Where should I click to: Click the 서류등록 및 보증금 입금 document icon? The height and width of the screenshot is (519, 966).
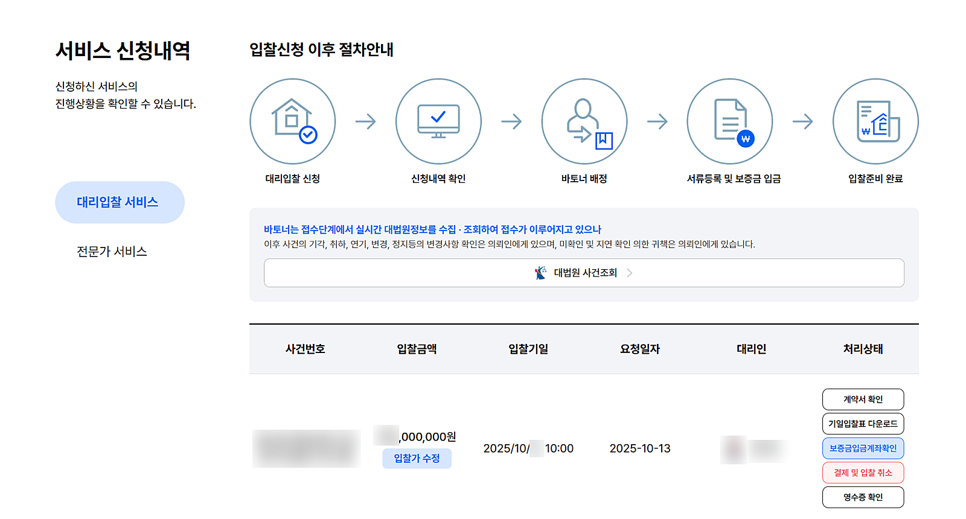tap(730, 121)
